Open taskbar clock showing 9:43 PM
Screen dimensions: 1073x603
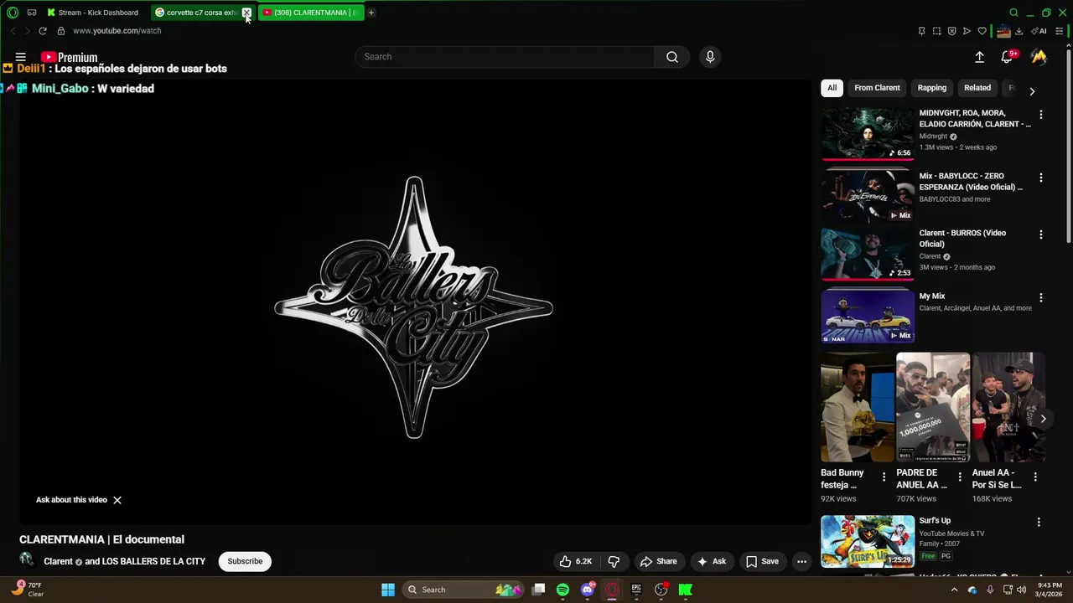tap(1050, 590)
